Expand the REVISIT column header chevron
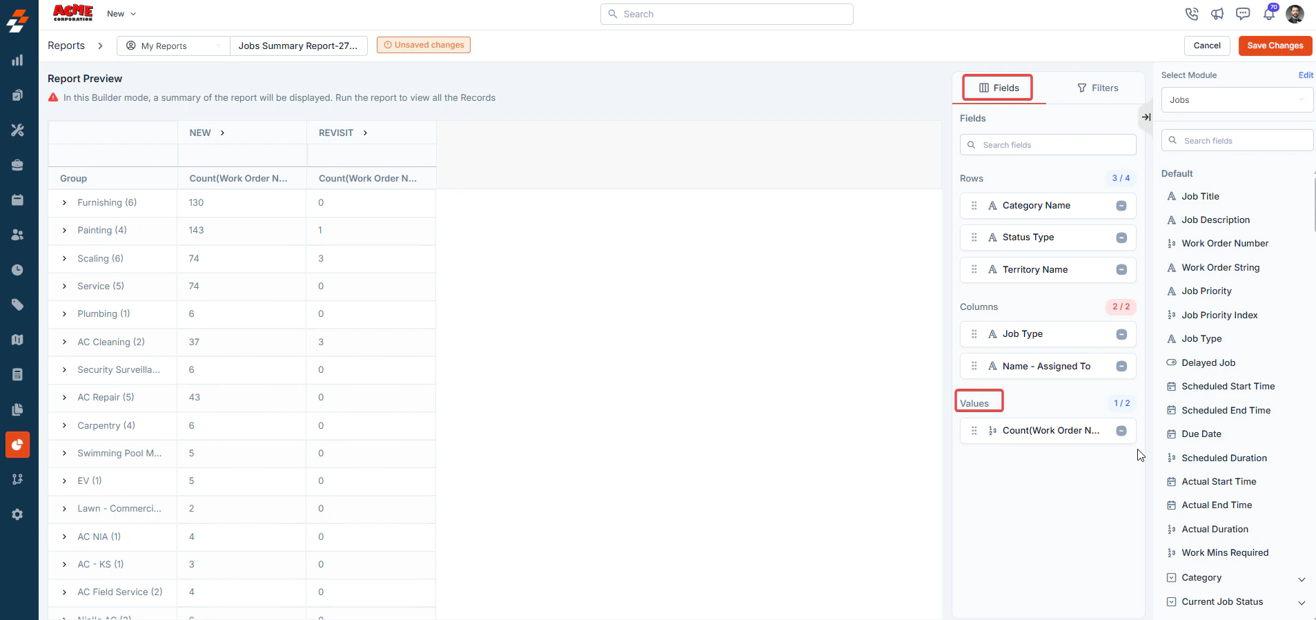The width and height of the screenshot is (1316, 620). 365,133
